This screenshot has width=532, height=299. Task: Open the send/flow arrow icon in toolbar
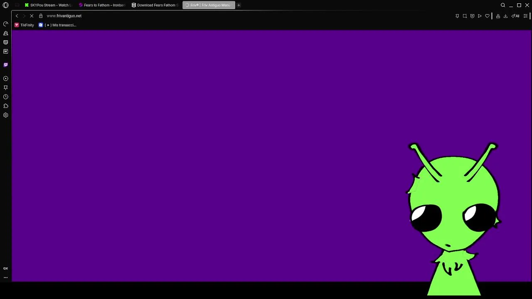(x=480, y=16)
